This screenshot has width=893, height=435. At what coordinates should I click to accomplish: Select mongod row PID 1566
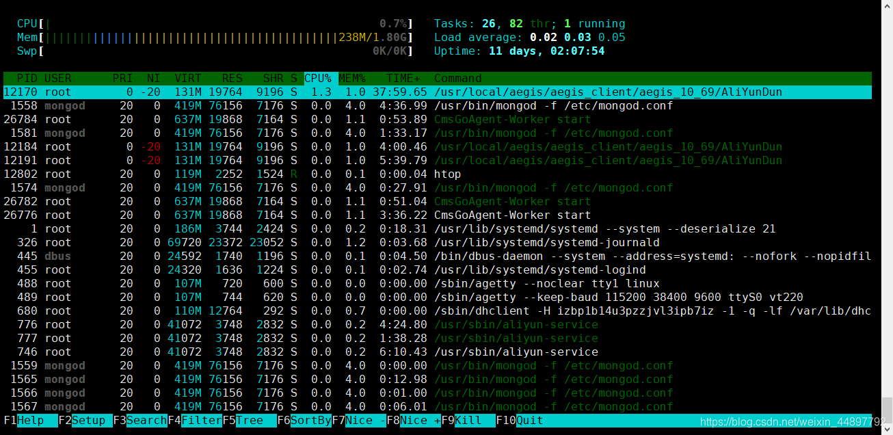[x=438, y=393]
